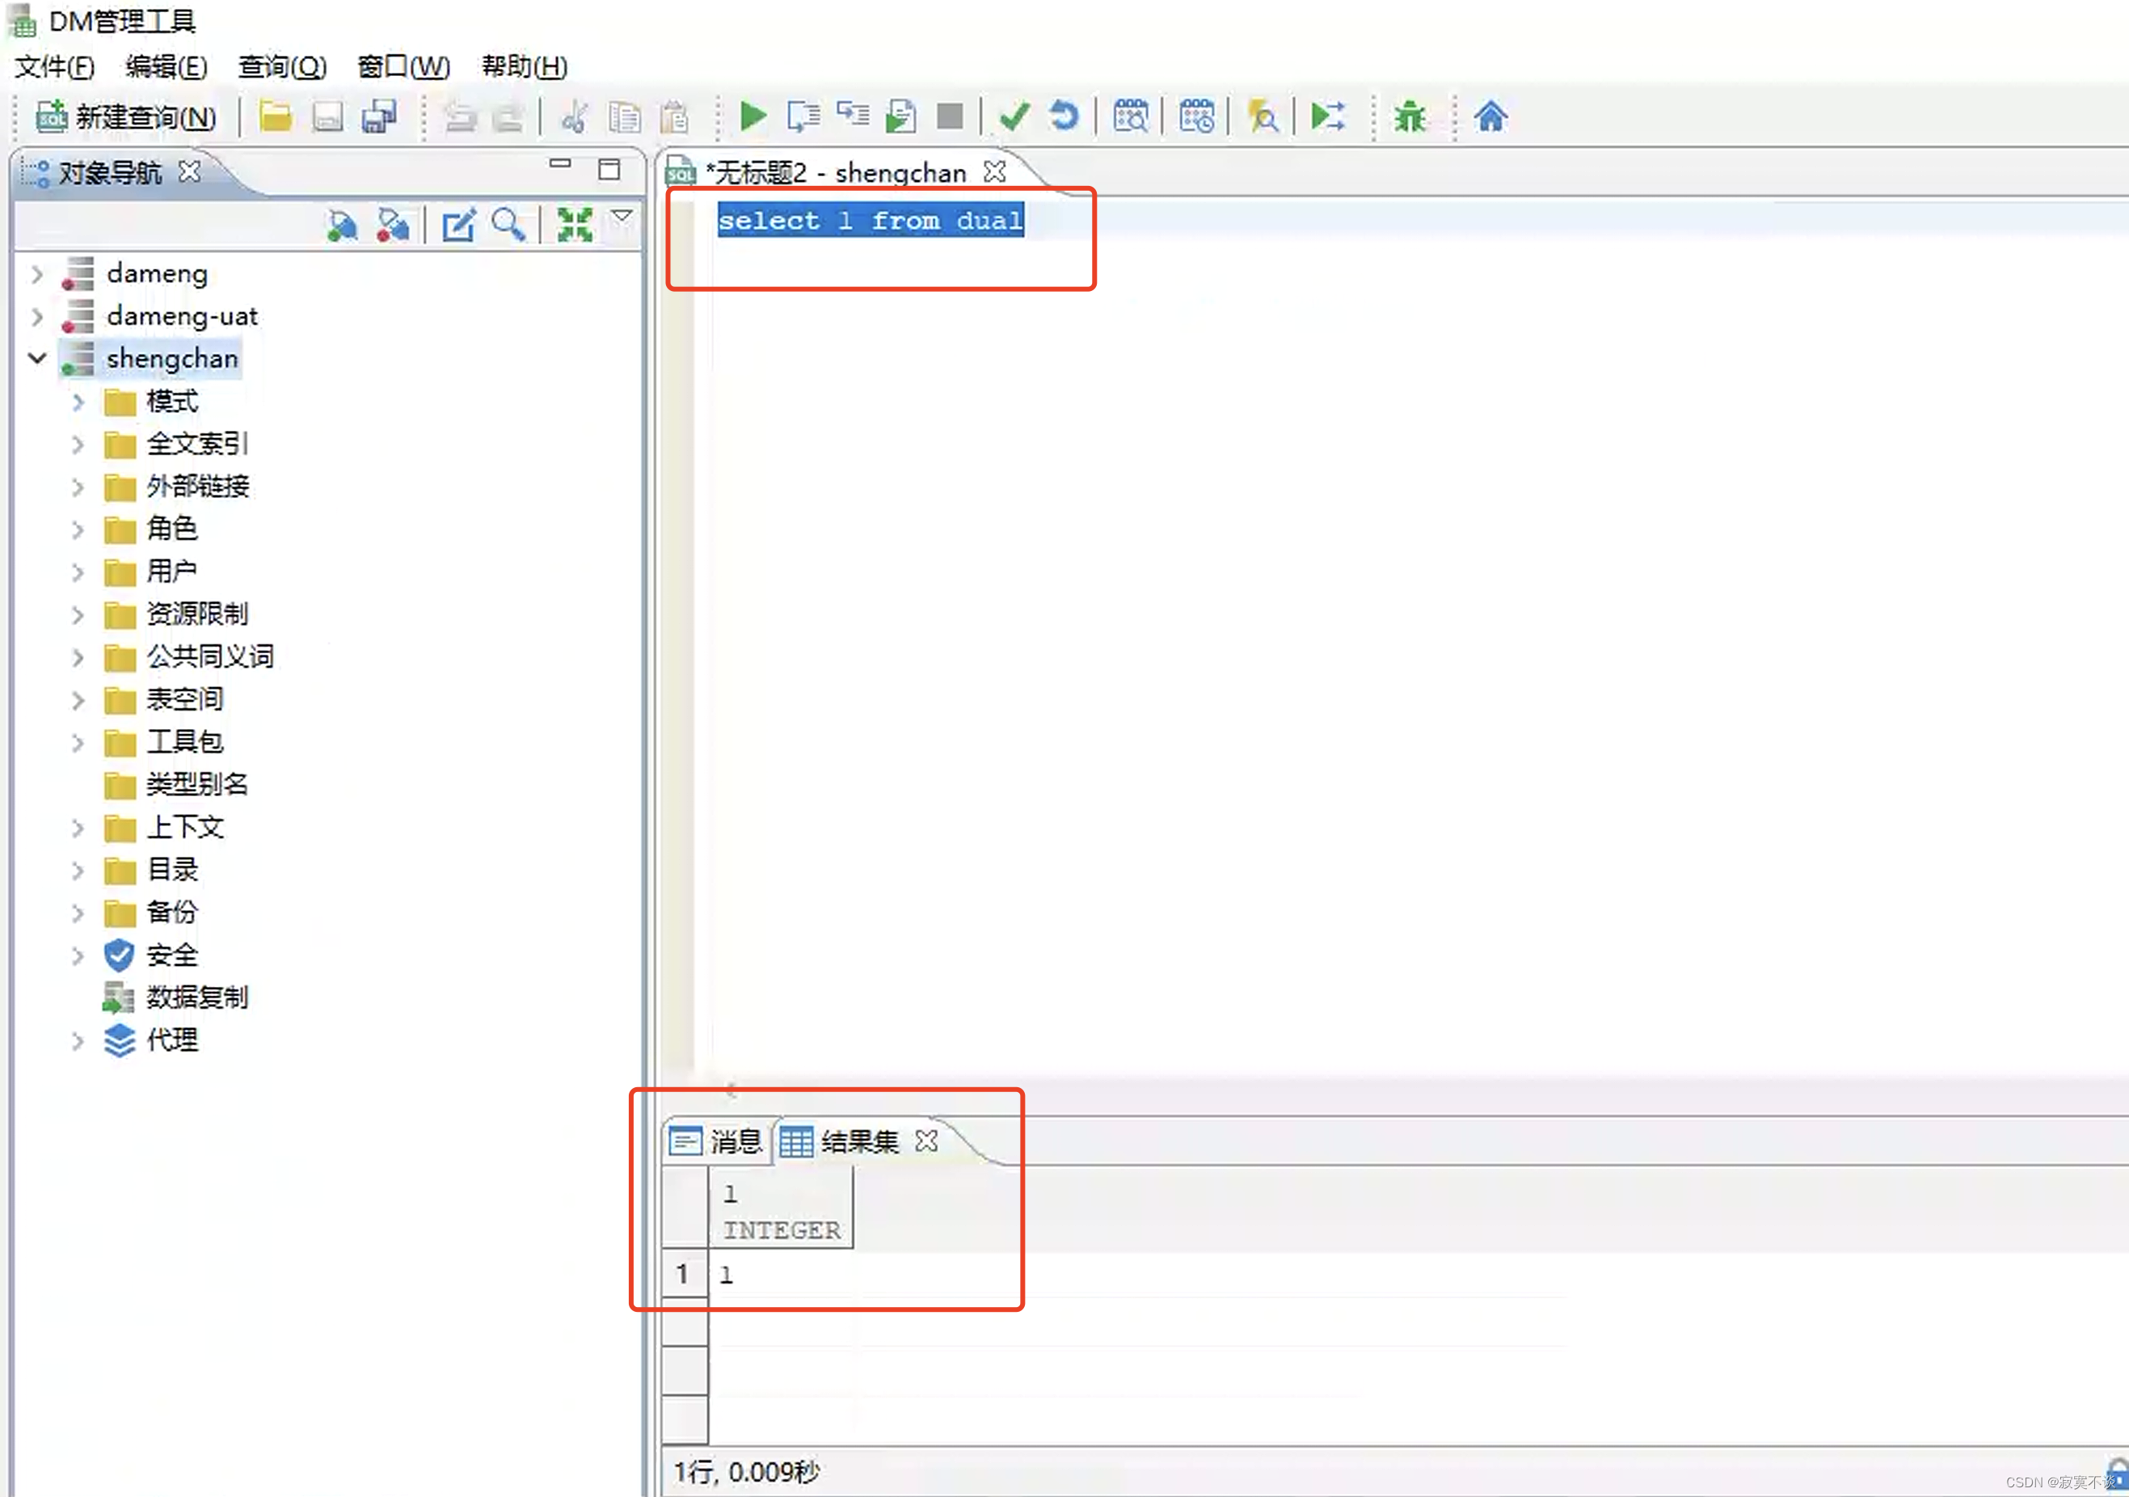
Task: Open the navigator view menu dropdown arrow
Action: pyautogui.click(x=622, y=216)
